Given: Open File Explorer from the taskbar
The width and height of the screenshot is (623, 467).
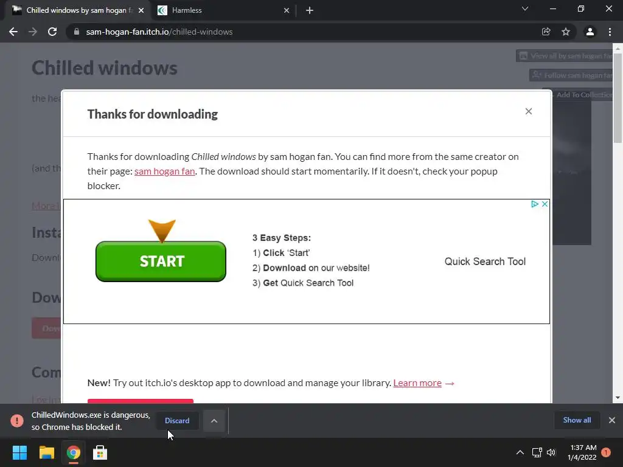Looking at the screenshot, I should (x=46, y=452).
